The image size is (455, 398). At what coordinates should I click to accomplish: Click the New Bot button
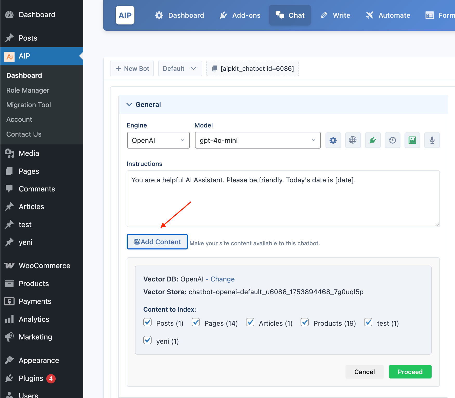(132, 68)
